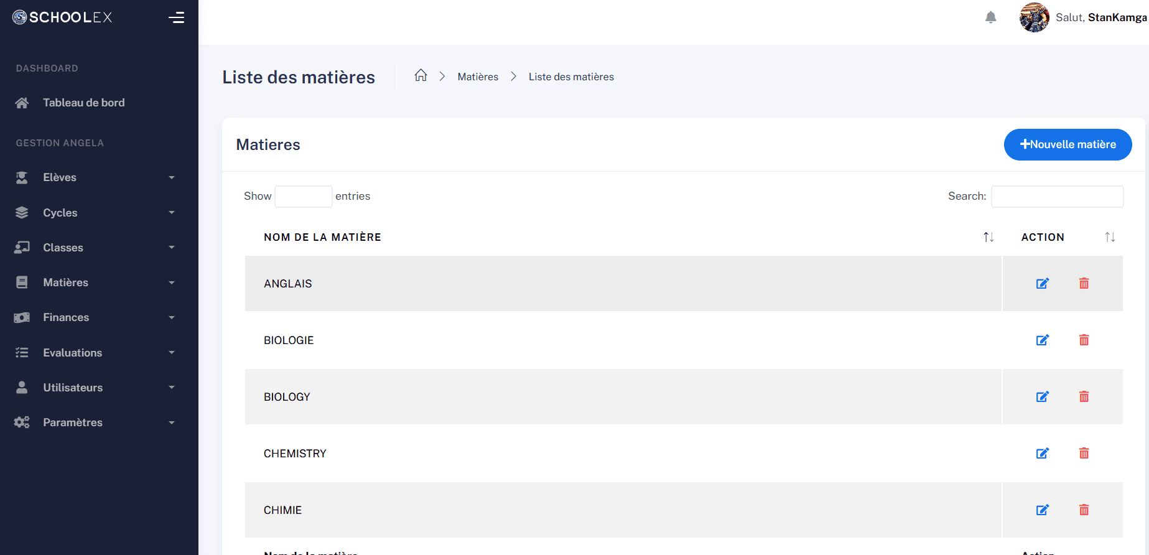Viewport: 1149px width, 555px height.
Task: Click the home breadcrumb icon
Action: (421, 75)
